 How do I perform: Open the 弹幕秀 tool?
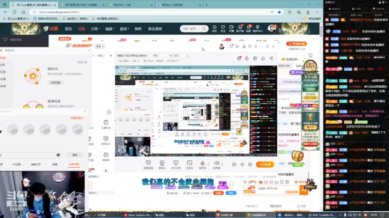tap(106, 156)
